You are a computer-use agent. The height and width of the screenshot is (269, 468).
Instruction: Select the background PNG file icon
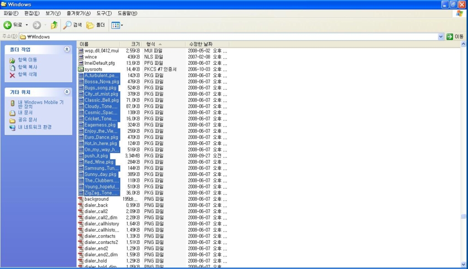click(81, 199)
